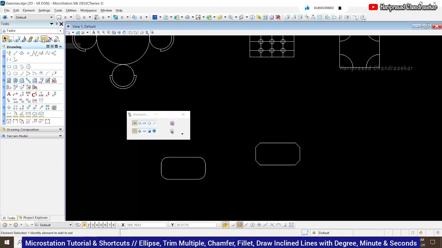Toggle view group window 1
Image resolution: width=442 pixels, height=248 pixels.
click(84, 225)
